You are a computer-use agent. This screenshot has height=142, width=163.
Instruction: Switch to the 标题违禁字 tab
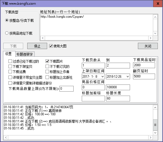click(x=25, y=54)
